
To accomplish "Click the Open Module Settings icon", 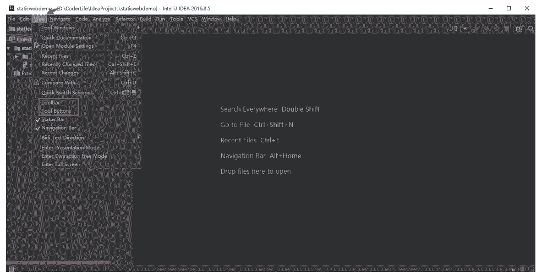I will tap(37, 46).
